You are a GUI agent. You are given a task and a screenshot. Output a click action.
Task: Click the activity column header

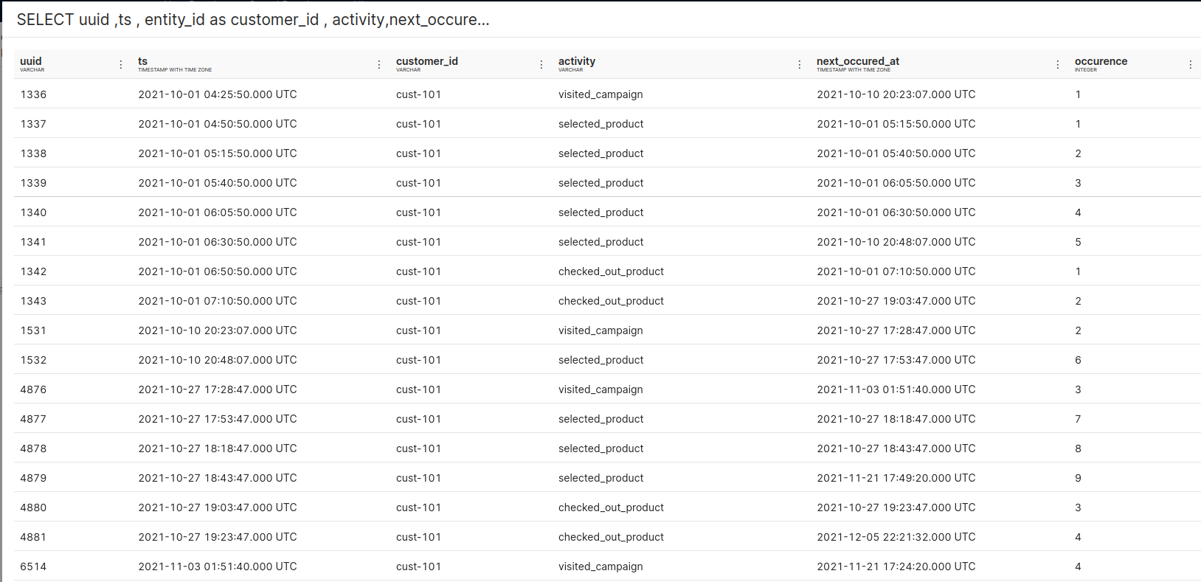577,61
